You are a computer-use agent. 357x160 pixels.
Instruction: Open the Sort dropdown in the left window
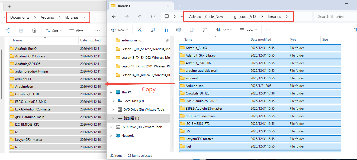pos(54,31)
